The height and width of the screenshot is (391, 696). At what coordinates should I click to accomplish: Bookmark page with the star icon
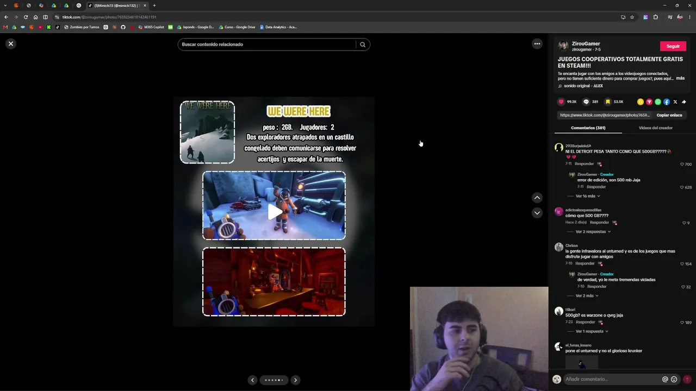point(632,17)
